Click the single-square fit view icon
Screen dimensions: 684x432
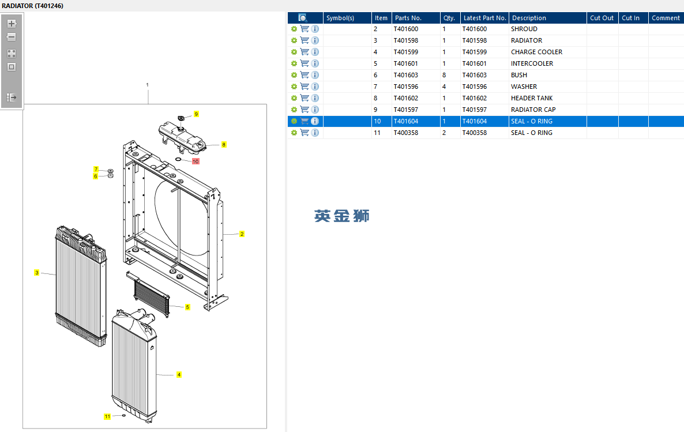[x=12, y=67]
